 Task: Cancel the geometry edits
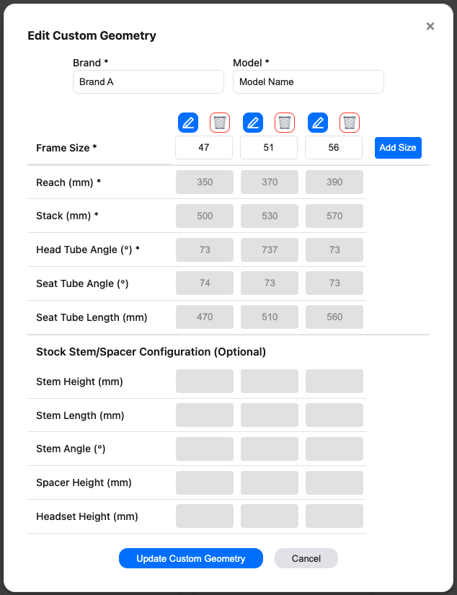click(306, 558)
